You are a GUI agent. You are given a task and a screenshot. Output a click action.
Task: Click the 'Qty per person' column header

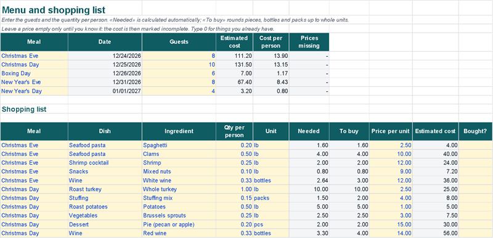point(235,131)
